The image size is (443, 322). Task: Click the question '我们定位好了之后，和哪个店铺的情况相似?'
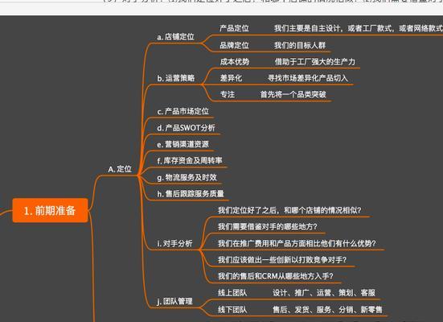click(x=289, y=210)
